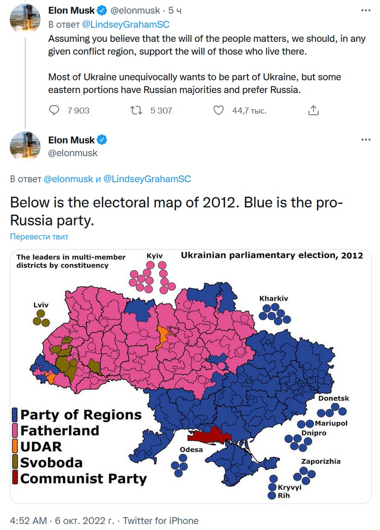Click the blue Party of Regions legend swatch
Image resolution: width=380 pixels, height=530 pixels.
(15, 415)
